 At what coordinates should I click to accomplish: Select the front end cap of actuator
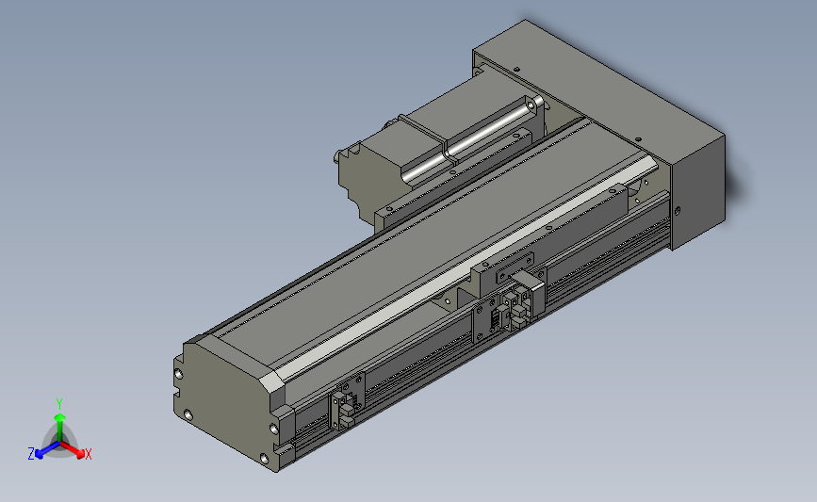pyautogui.click(x=229, y=404)
